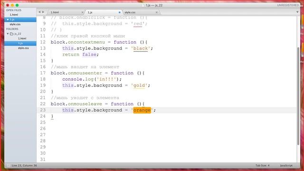Click 'console' on line 18

(x=72, y=79)
